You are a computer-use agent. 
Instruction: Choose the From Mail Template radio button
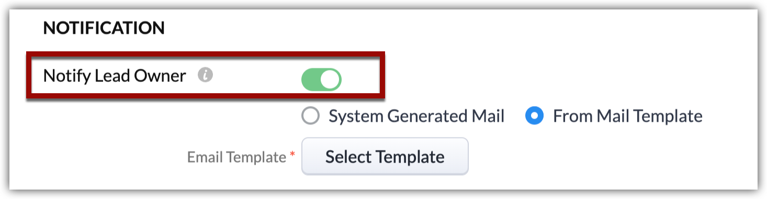pos(534,116)
